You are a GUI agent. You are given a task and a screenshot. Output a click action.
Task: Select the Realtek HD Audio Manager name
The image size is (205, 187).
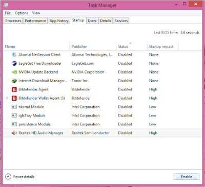[41, 133]
